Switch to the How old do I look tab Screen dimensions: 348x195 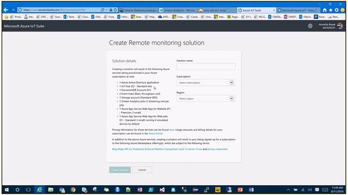tap(217, 10)
